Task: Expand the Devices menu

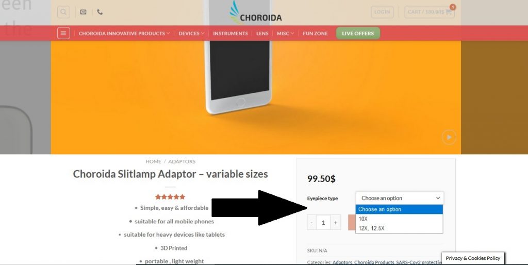Action: click(191, 34)
